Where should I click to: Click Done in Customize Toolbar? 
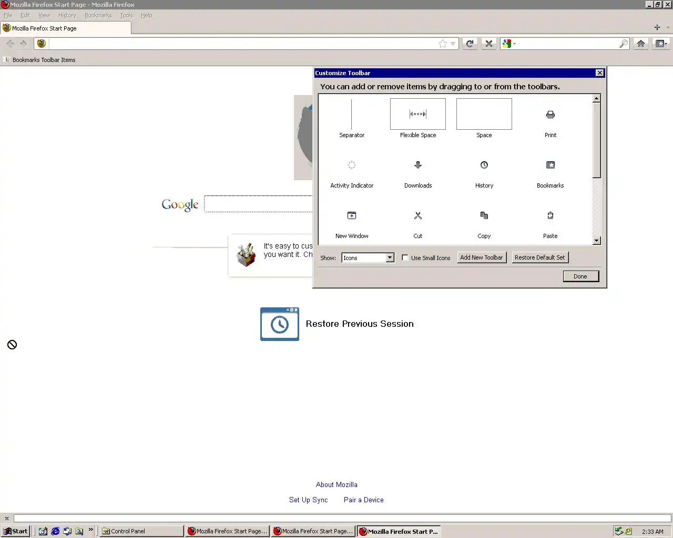point(580,276)
